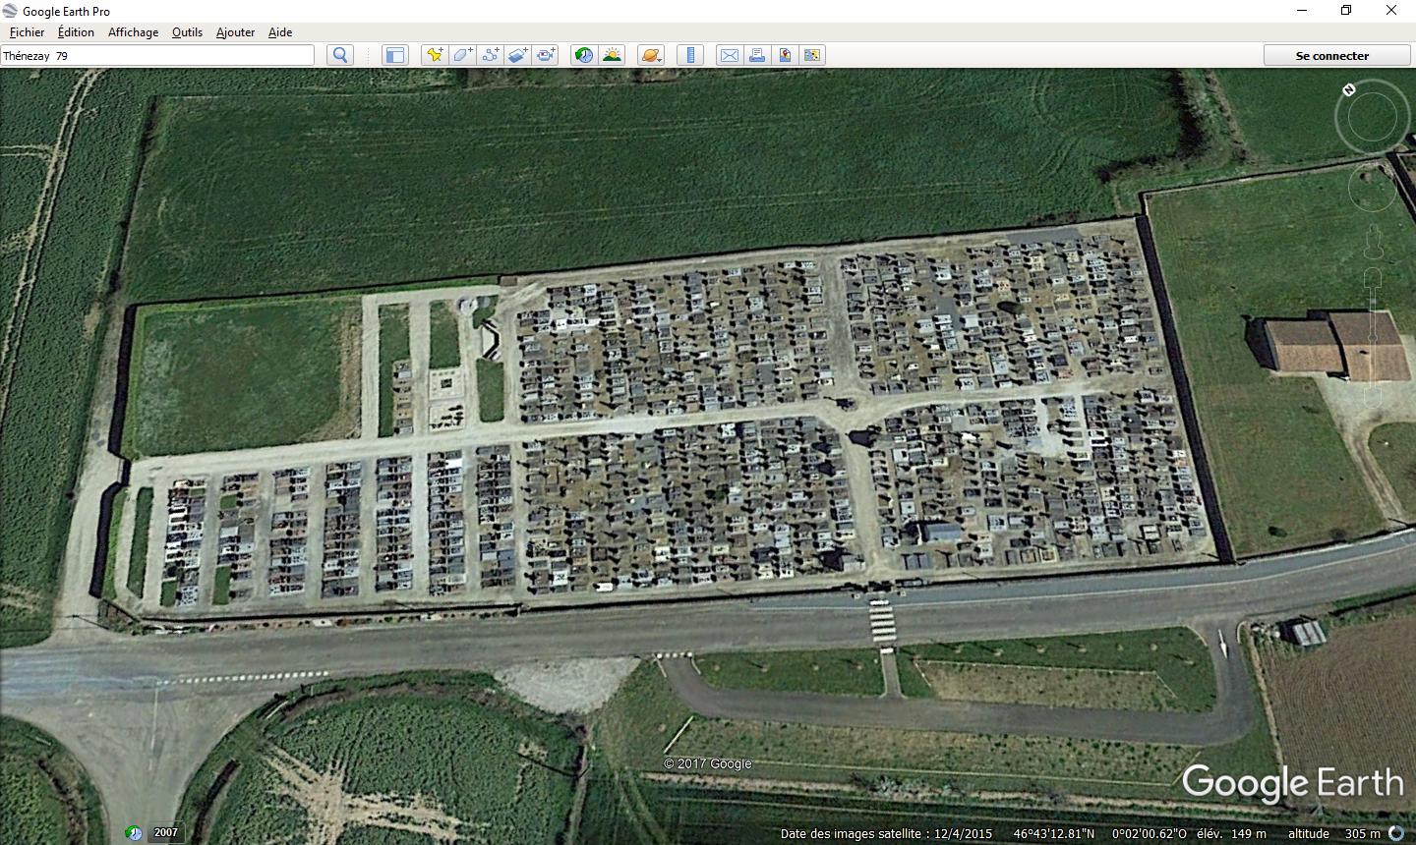This screenshot has width=1416, height=845.
Task: Click the search magnifier button
Action: 340,55
